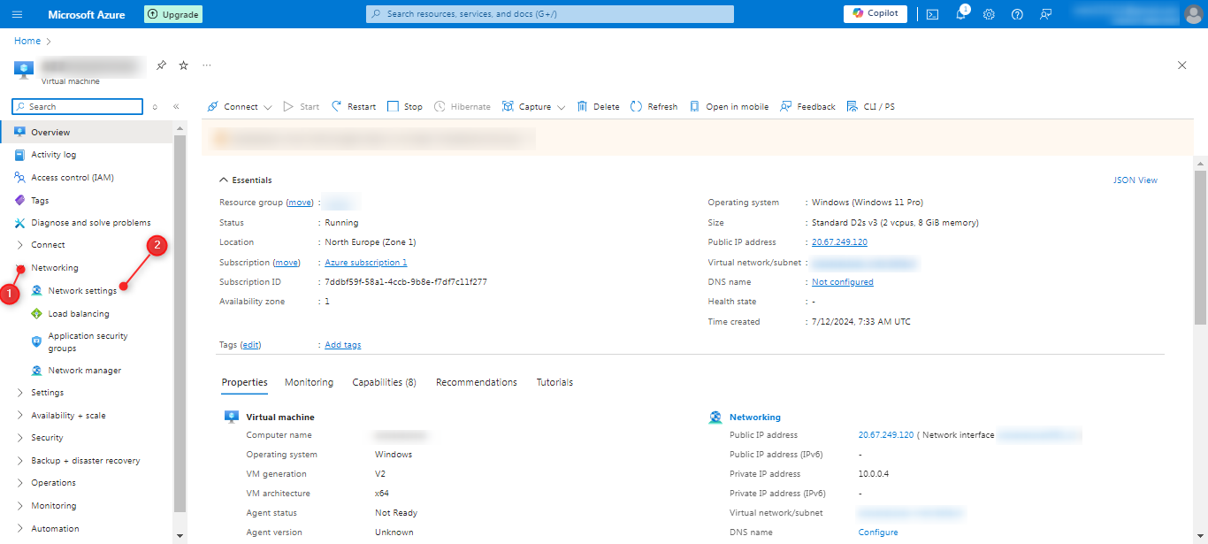The width and height of the screenshot is (1208, 544).
Task: Click the Configure DNS name link
Action: (x=878, y=533)
